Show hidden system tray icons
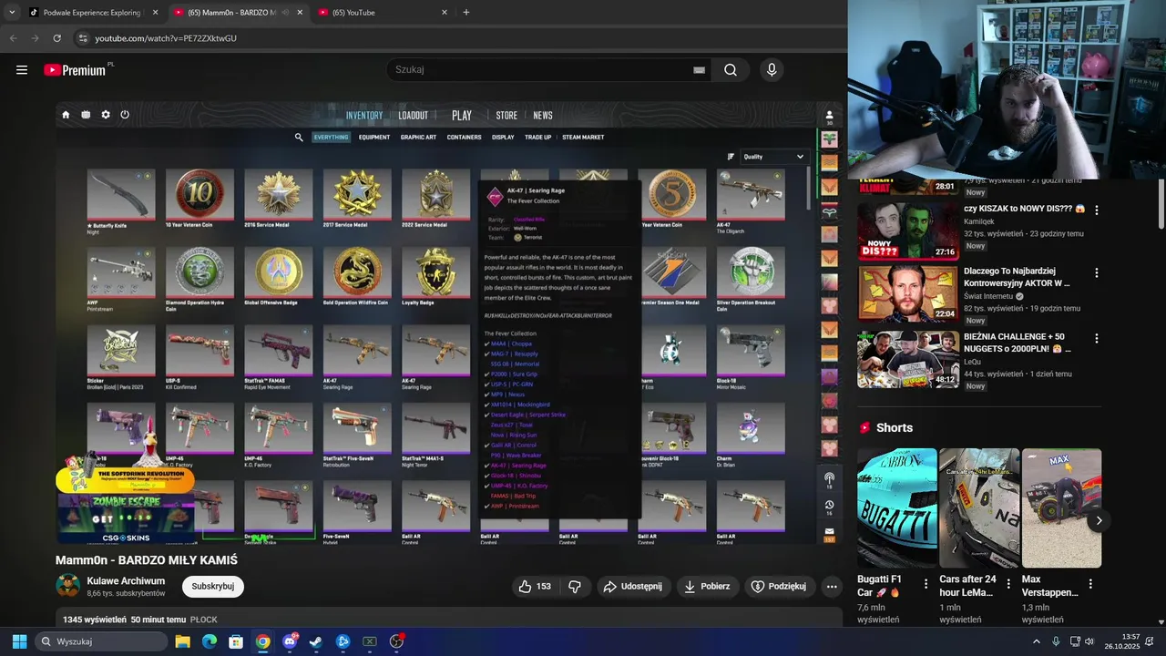The image size is (1166, 656). [1037, 641]
